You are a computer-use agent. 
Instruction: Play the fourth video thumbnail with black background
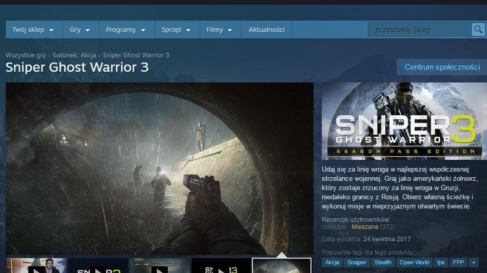point(221,265)
